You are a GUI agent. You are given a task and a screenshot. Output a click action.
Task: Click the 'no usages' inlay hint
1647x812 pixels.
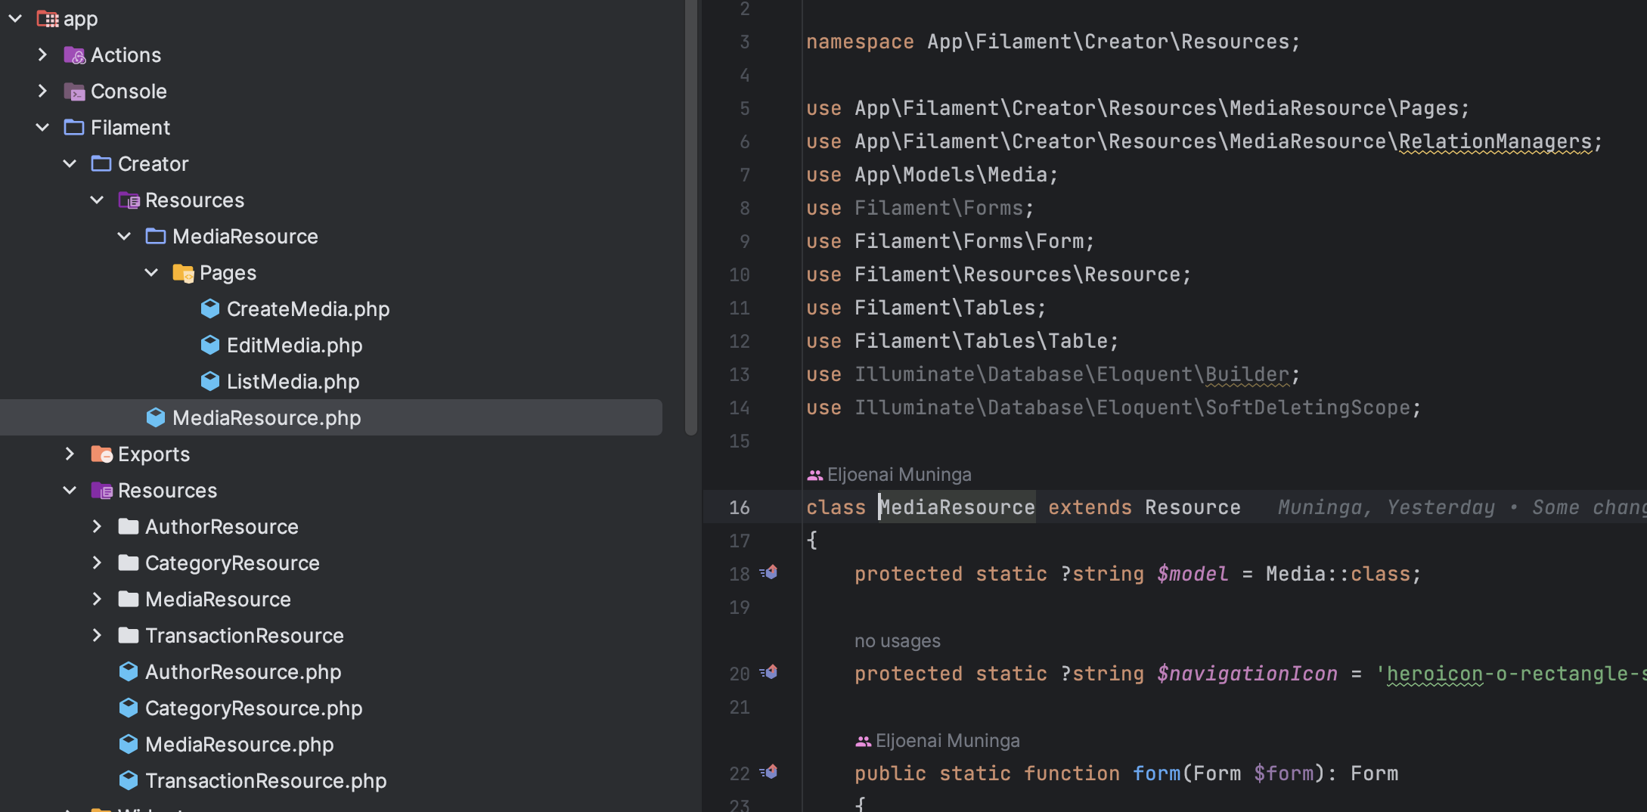coord(897,641)
